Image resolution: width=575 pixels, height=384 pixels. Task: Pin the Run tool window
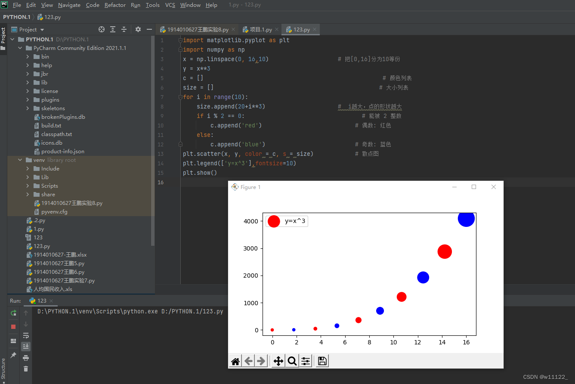pos(13,355)
